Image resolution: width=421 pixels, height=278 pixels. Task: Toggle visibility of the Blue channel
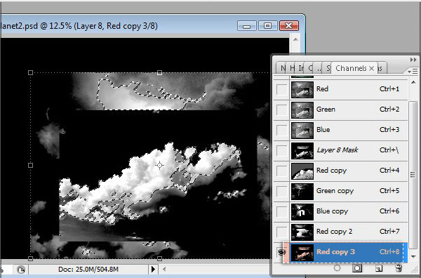click(281, 130)
